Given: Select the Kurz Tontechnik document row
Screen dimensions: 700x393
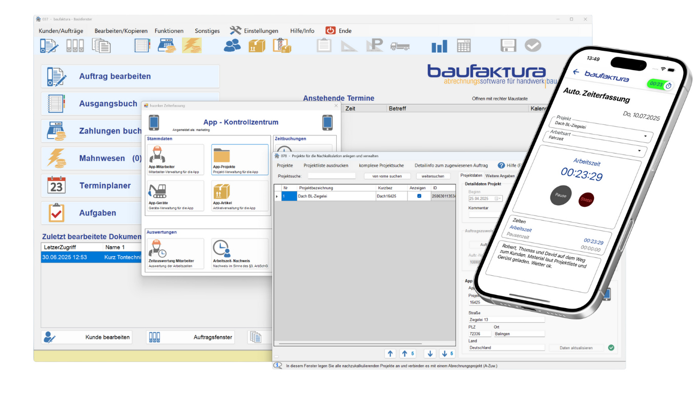Looking at the screenshot, I should (91, 257).
